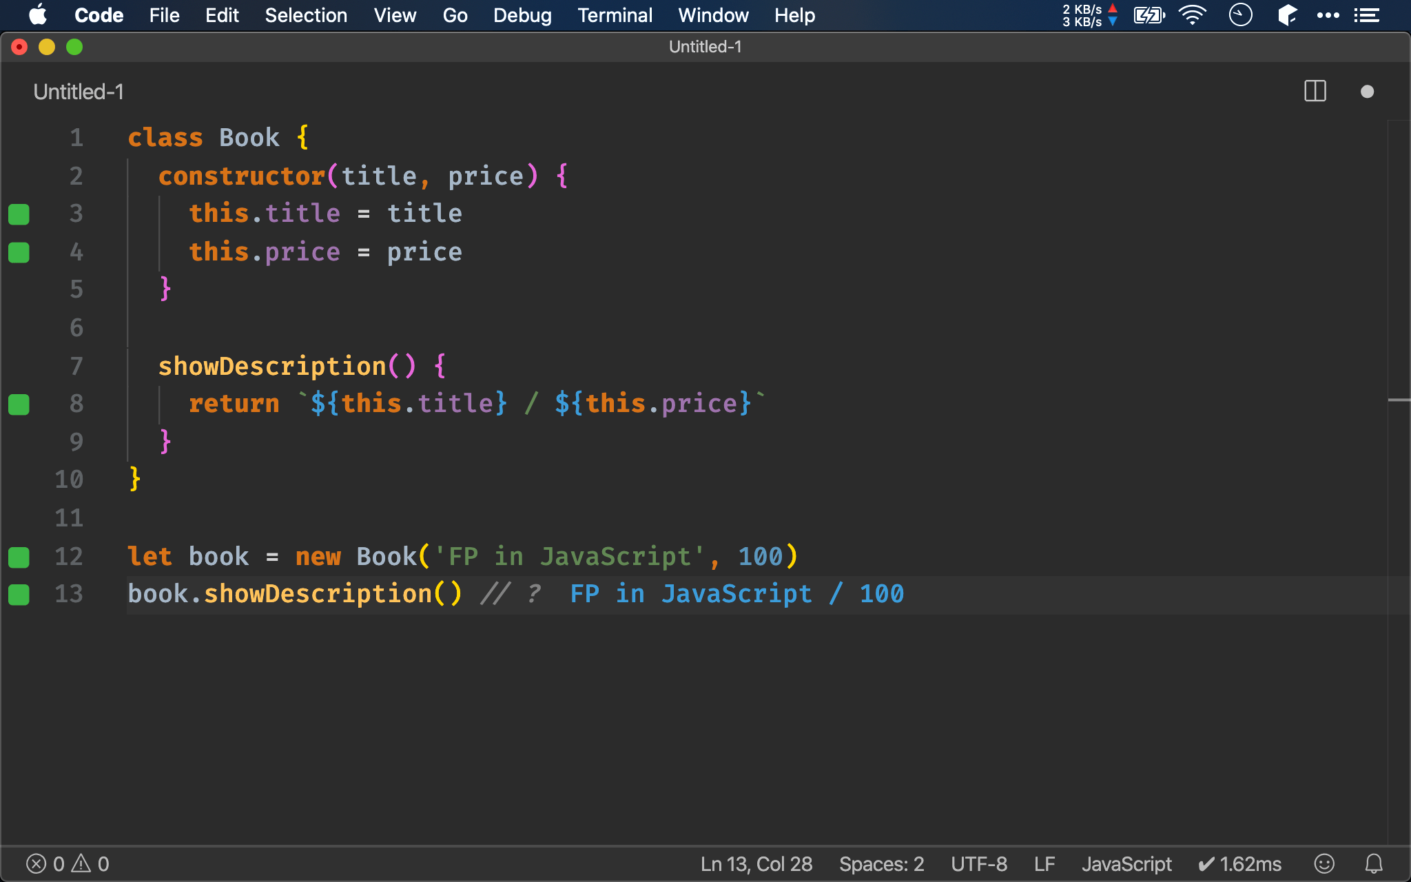Click the green gutter marker on line 13
1411x882 pixels.
pos(19,595)
